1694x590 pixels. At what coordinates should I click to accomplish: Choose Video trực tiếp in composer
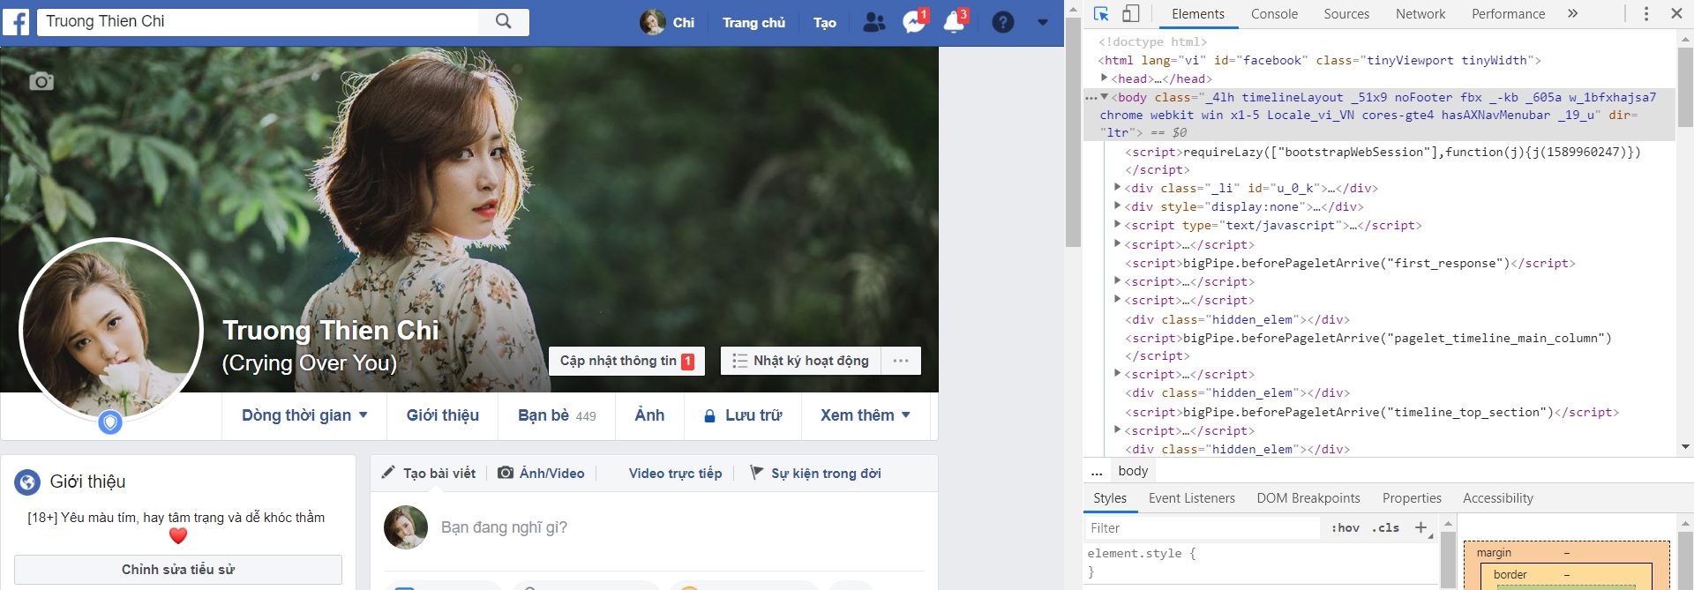[x=675, y=474]
